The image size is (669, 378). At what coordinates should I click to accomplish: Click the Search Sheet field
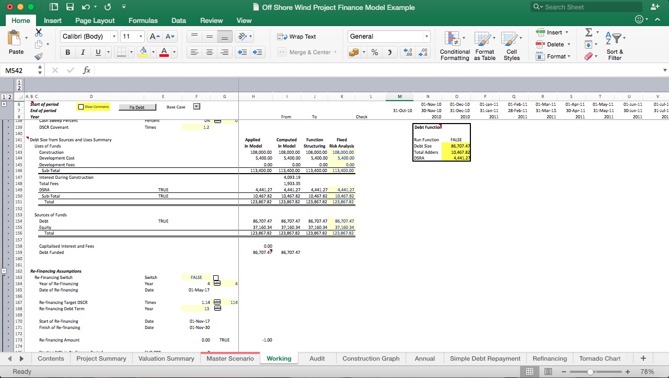click(586, 7)
